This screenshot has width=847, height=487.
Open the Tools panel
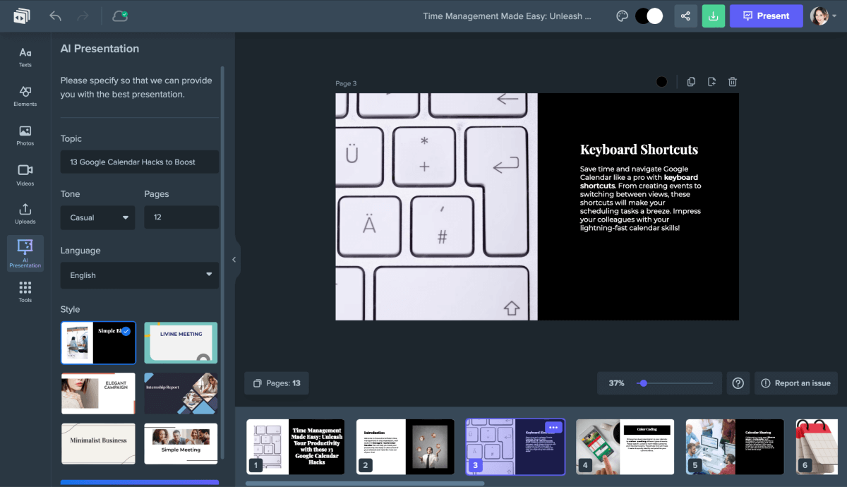click(x=25, y=292)
